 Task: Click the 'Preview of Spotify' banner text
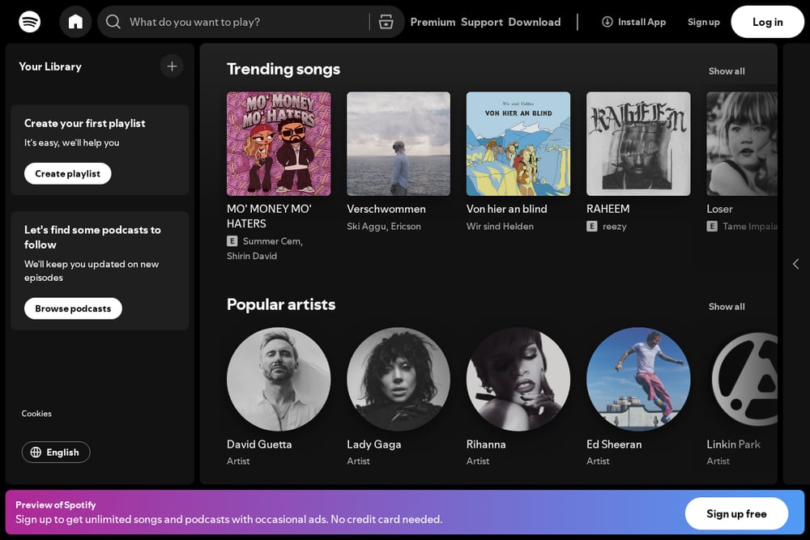point(56,505)
